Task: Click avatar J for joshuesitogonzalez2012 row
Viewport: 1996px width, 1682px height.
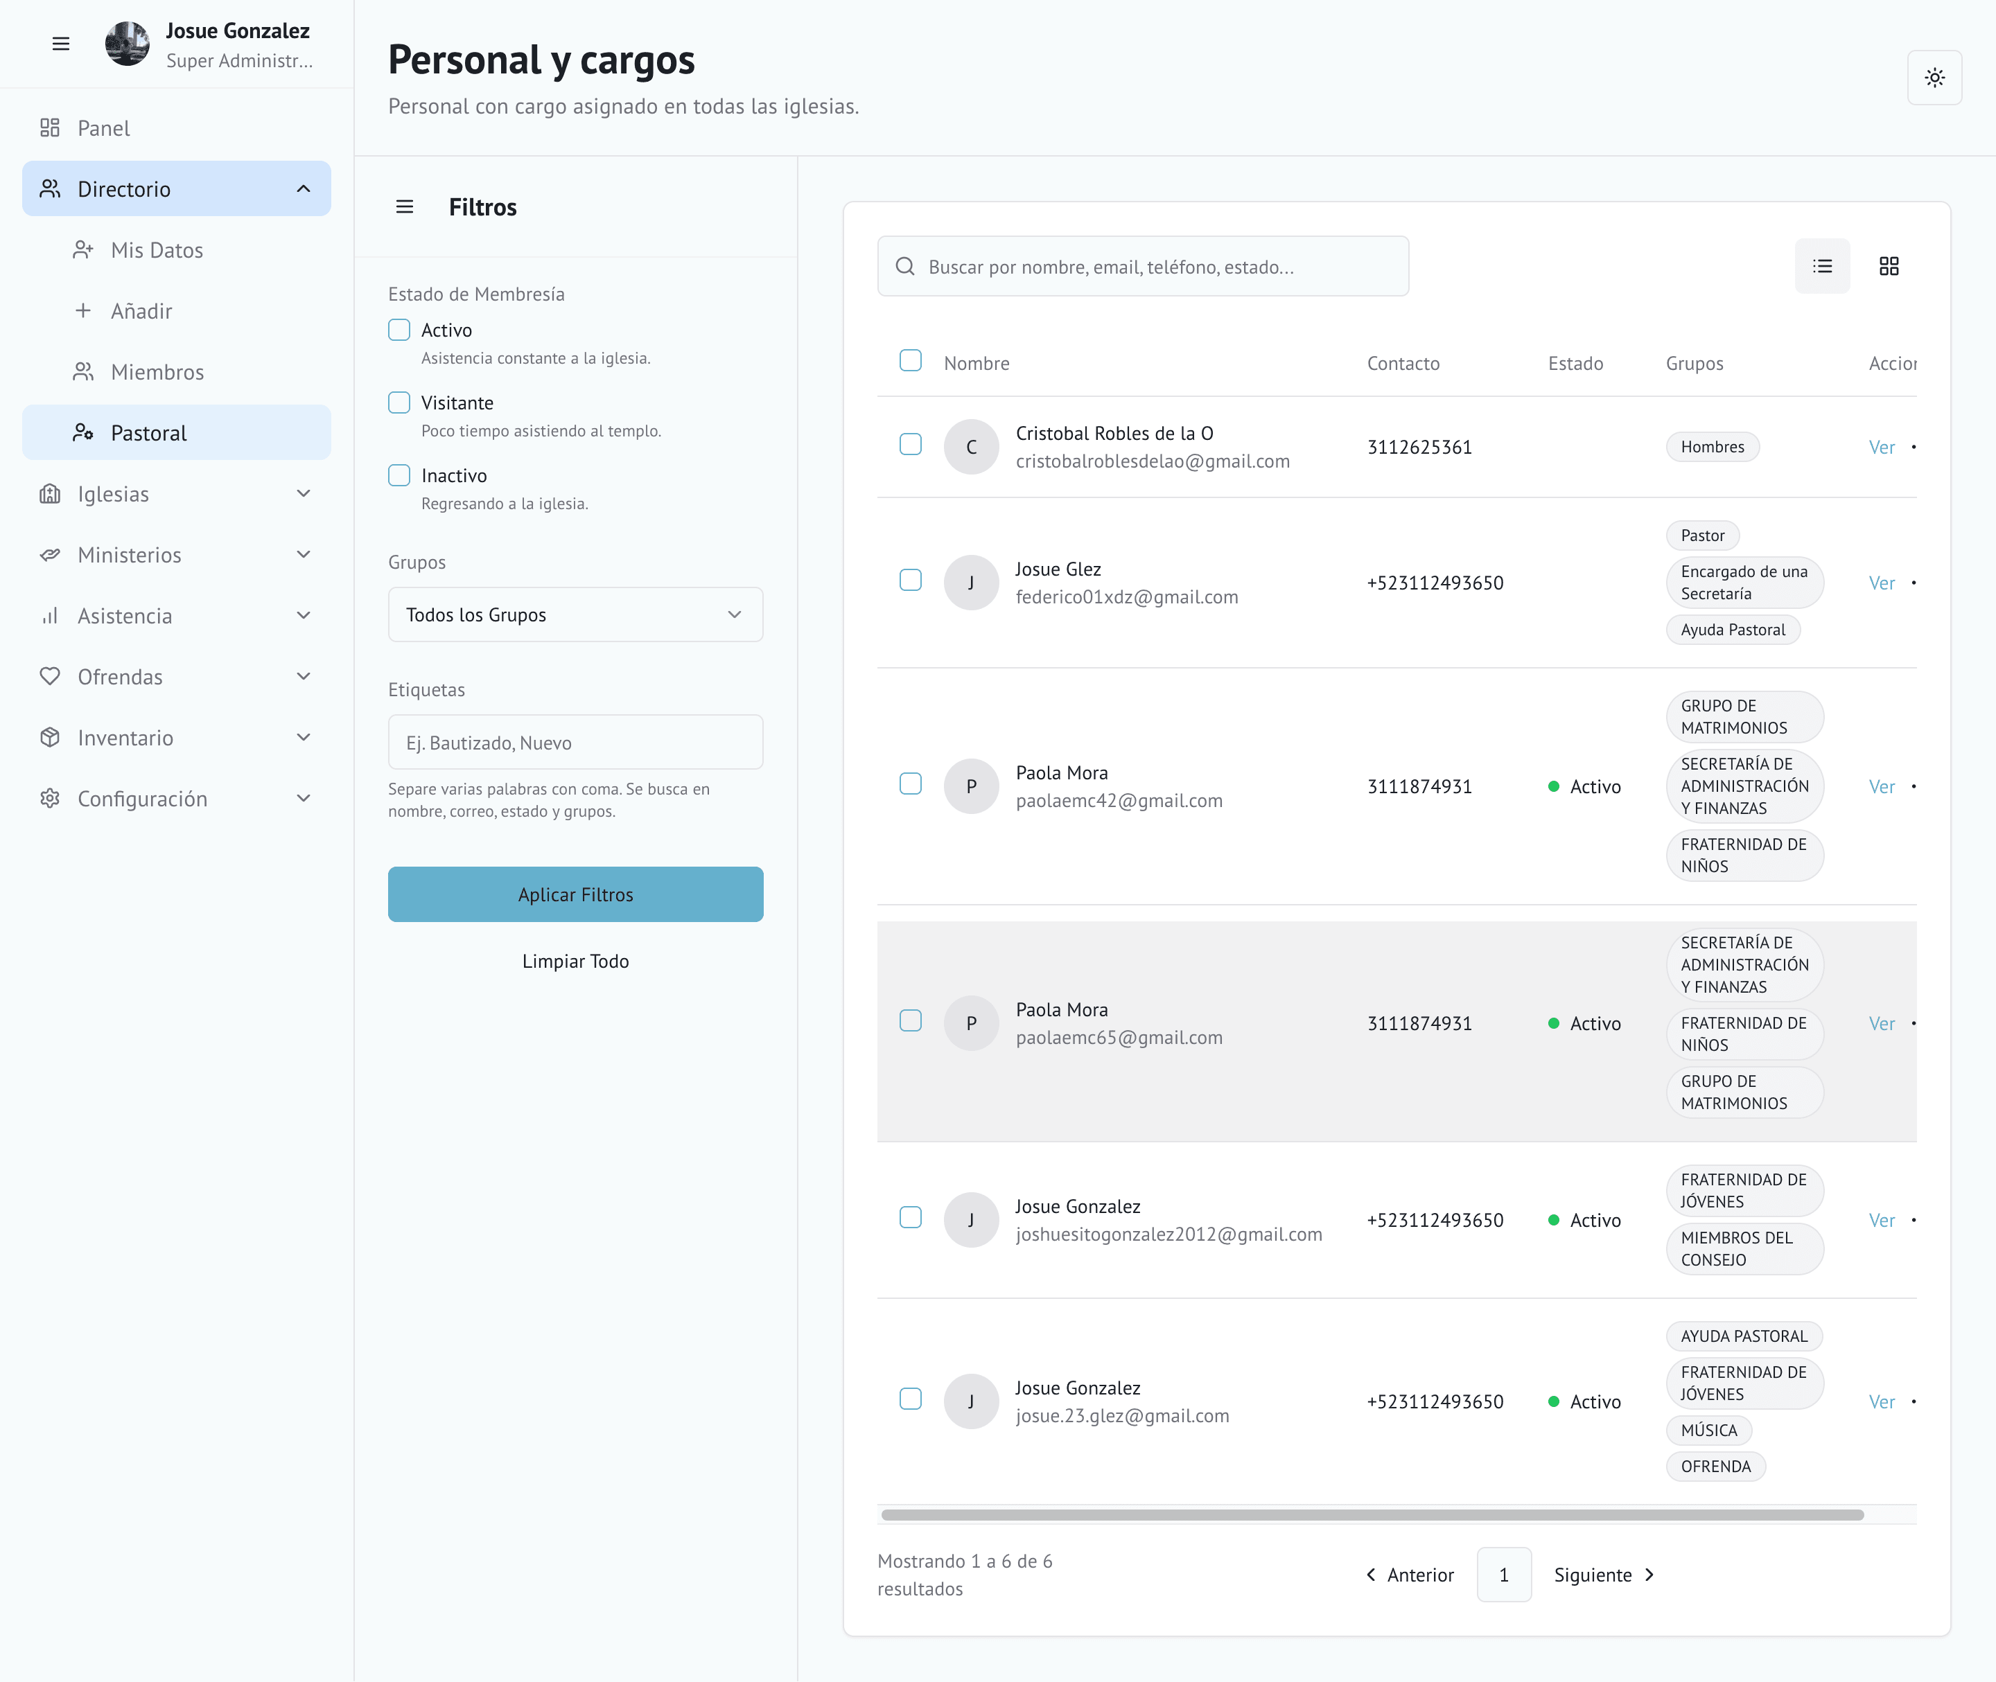Action: (971, 1221)
